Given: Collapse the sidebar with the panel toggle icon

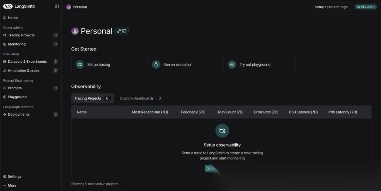Looking at the screenshot, I should coord(57,7).
